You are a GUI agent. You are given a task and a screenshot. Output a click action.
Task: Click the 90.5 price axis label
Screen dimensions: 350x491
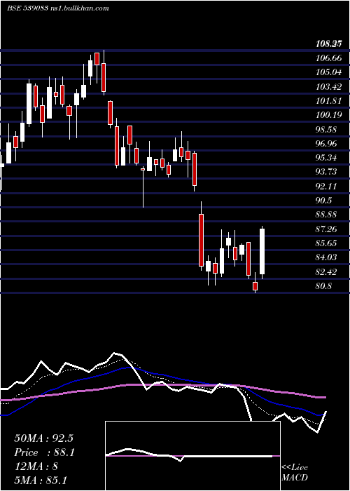coord(324,201)
